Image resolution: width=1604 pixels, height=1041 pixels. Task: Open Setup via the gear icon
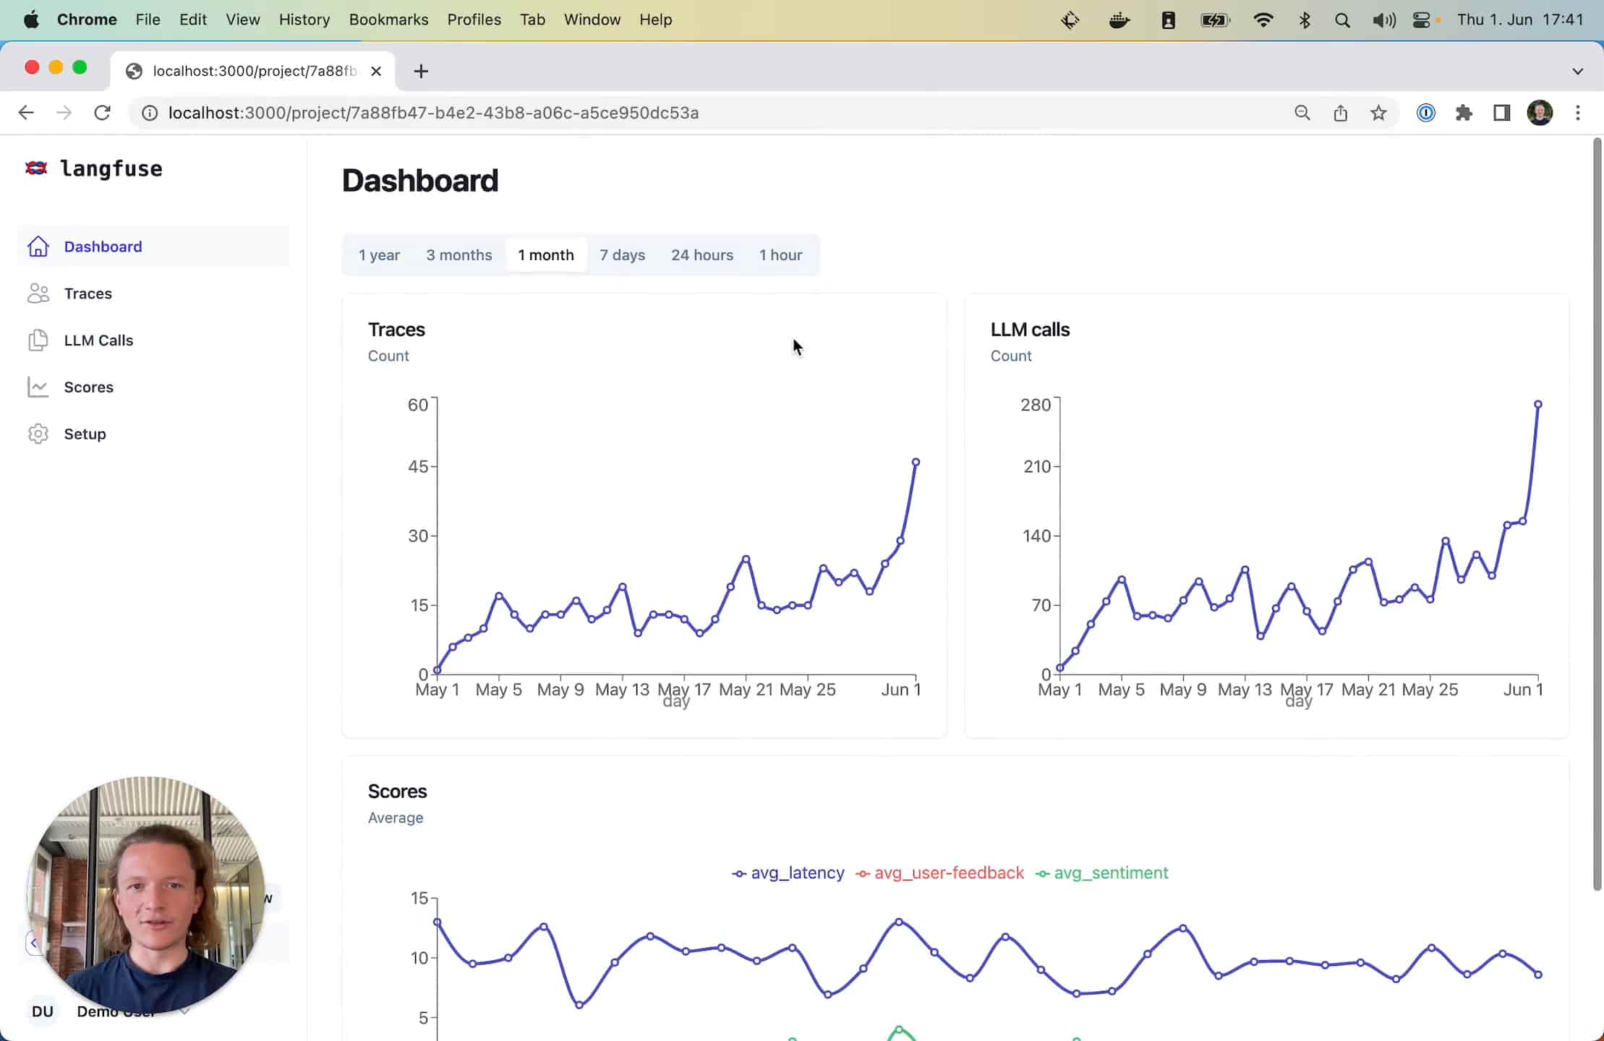38,434
